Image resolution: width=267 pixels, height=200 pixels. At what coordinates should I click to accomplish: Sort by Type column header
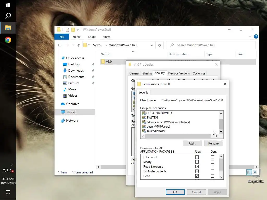click(x=209, y=54)
